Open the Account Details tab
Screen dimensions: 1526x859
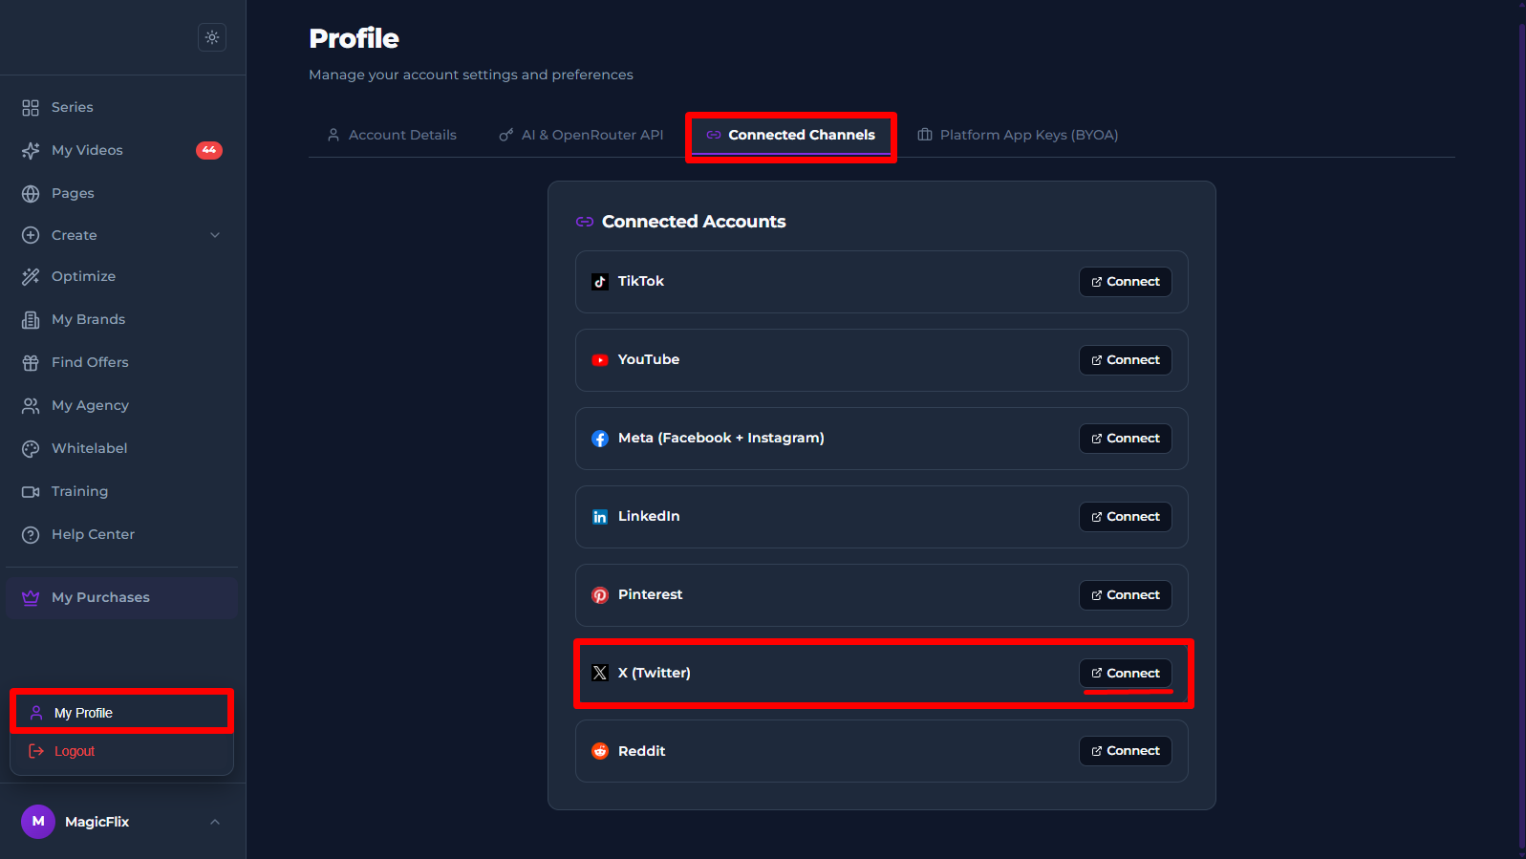pos(392,135)
